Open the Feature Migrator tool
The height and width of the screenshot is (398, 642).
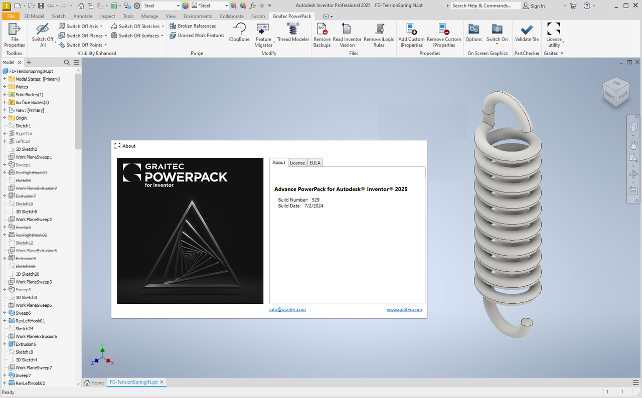tap(263, 35)
